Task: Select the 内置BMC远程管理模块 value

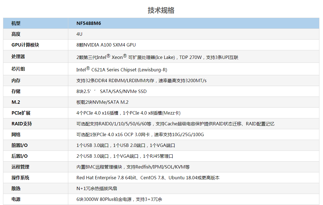Action: 133,167
